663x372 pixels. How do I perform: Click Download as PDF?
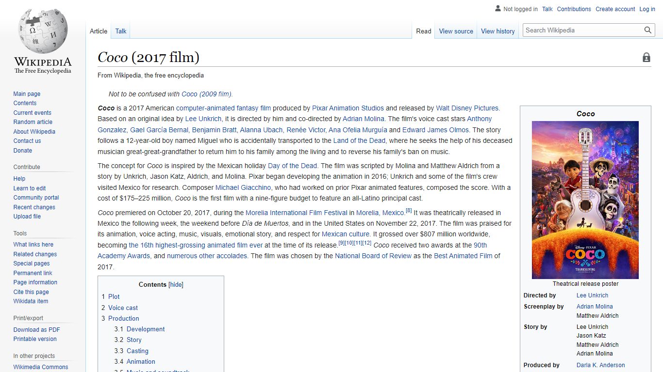(x=36, y=330)
